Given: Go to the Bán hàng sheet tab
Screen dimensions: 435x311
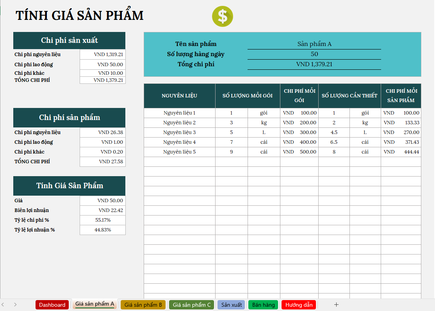Looking at the screenshot, I should click(x=263, y=305).
